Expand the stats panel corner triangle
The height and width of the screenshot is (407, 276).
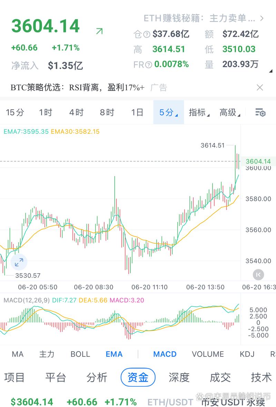(x=270, y=71)
